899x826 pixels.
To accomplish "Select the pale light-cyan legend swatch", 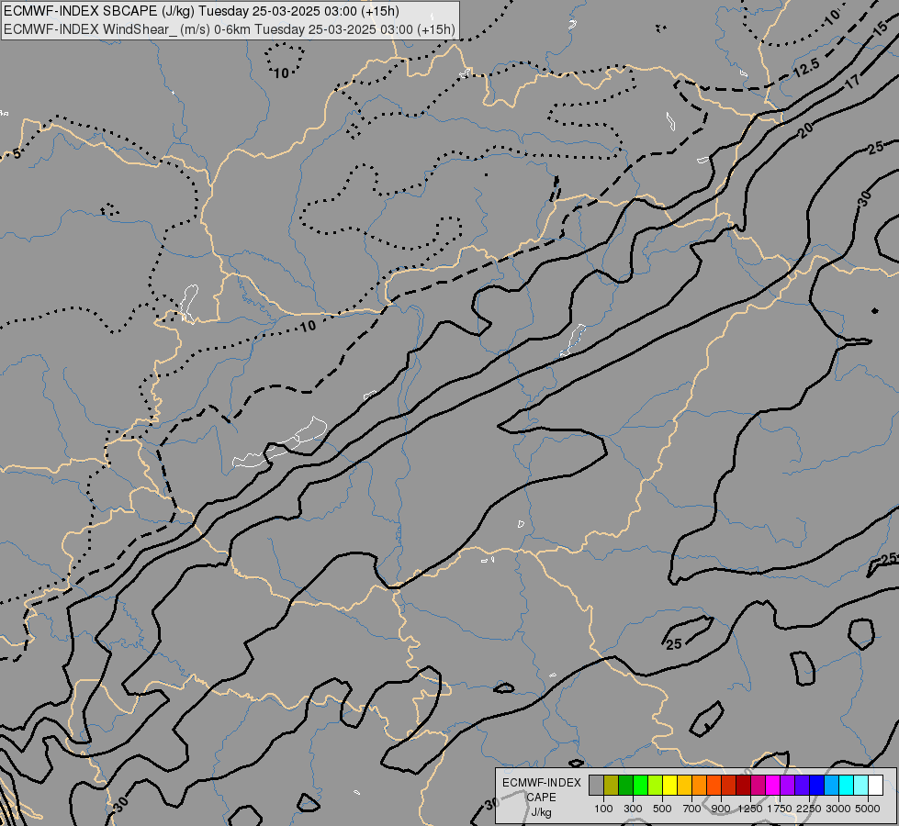I will (x=861, y=786).
